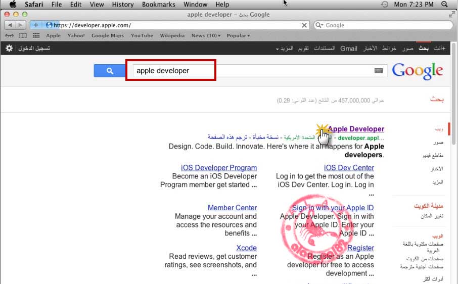
Task: Open the مقاطع فيديو videos filter
Action: point(433,156)
